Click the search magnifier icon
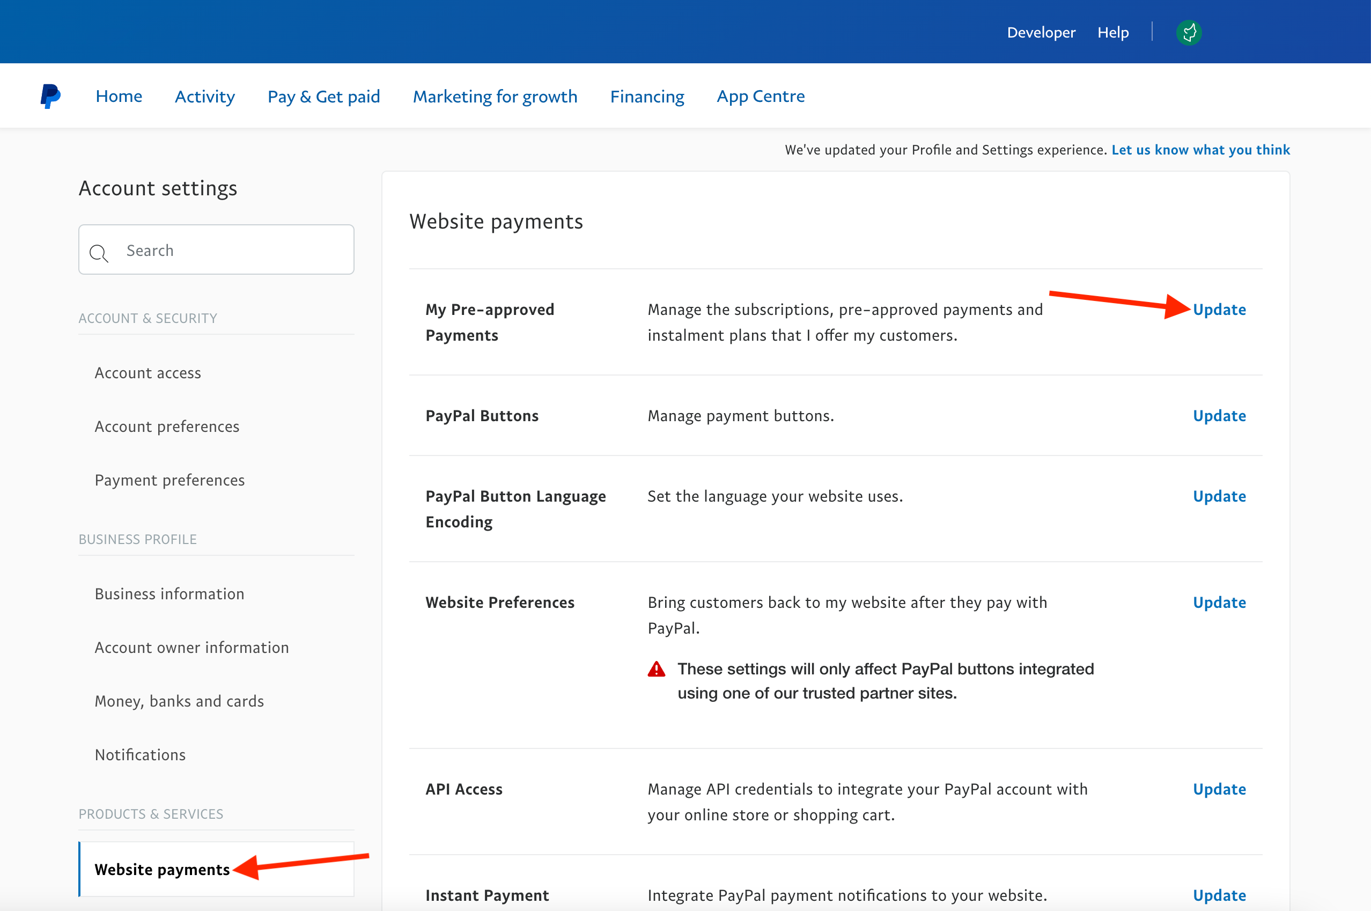Image resolution: width=1371 pixels, height=911 pixels. (x=99, y=253)
